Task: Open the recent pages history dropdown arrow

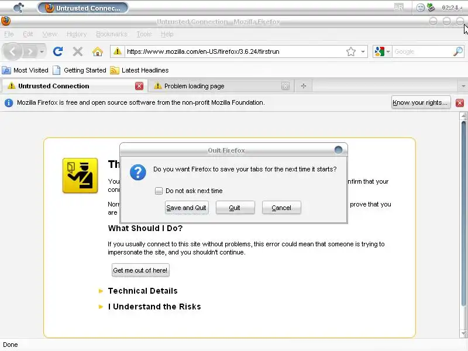Action: (42, 51)
